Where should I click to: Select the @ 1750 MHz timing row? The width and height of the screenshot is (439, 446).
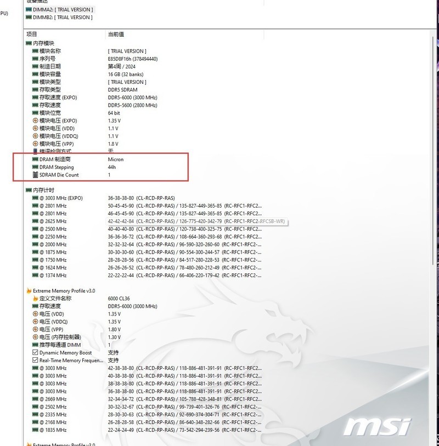147,260
